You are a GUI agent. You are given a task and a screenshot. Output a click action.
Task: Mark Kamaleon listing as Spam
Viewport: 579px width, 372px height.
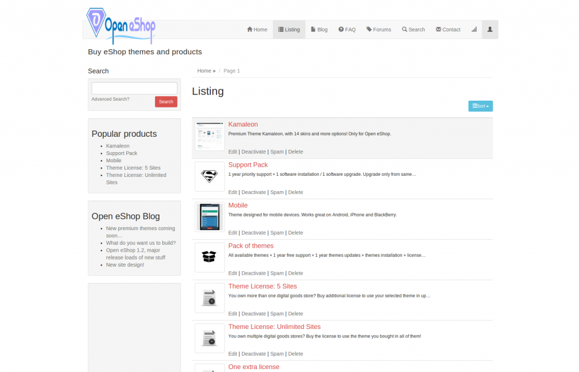click(277, 152)
